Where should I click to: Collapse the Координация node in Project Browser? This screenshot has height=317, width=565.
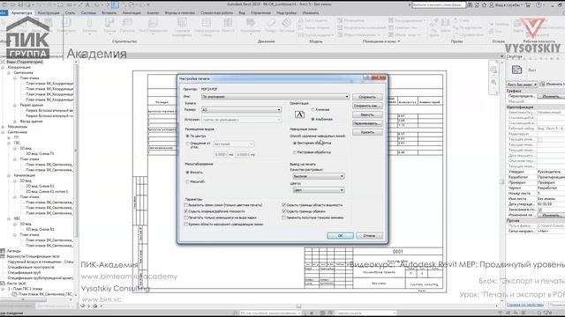[3, 67]
